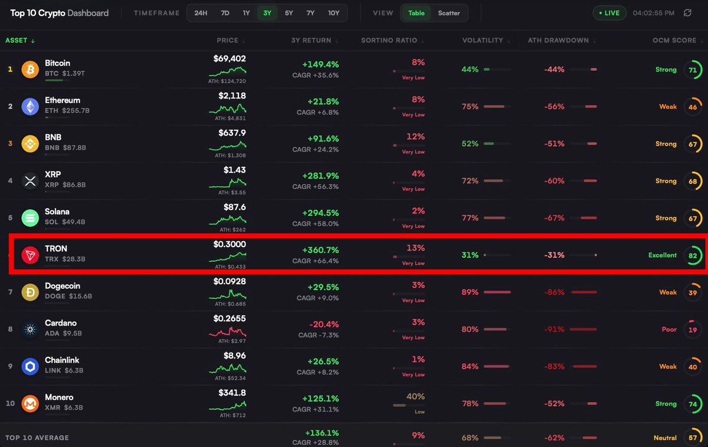Sort by the 3Y RETURN column header

pos(315,41)
